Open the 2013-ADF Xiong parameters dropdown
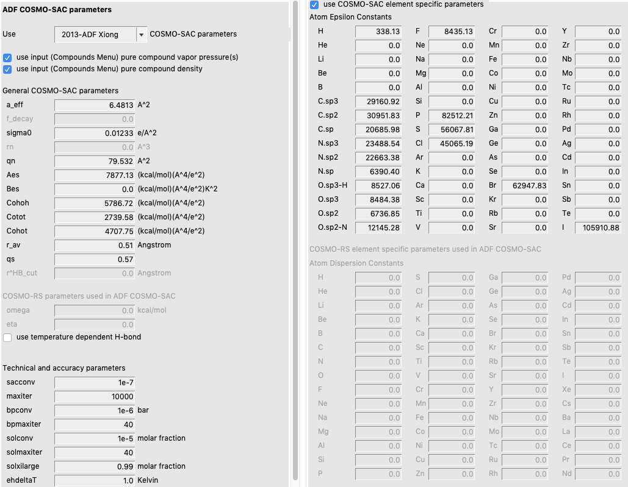The height and width of the screenshot is (487, 628). 101,34
